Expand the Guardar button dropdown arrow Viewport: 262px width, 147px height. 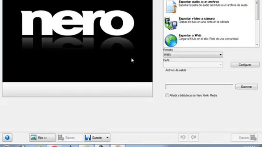click(107, 138)
